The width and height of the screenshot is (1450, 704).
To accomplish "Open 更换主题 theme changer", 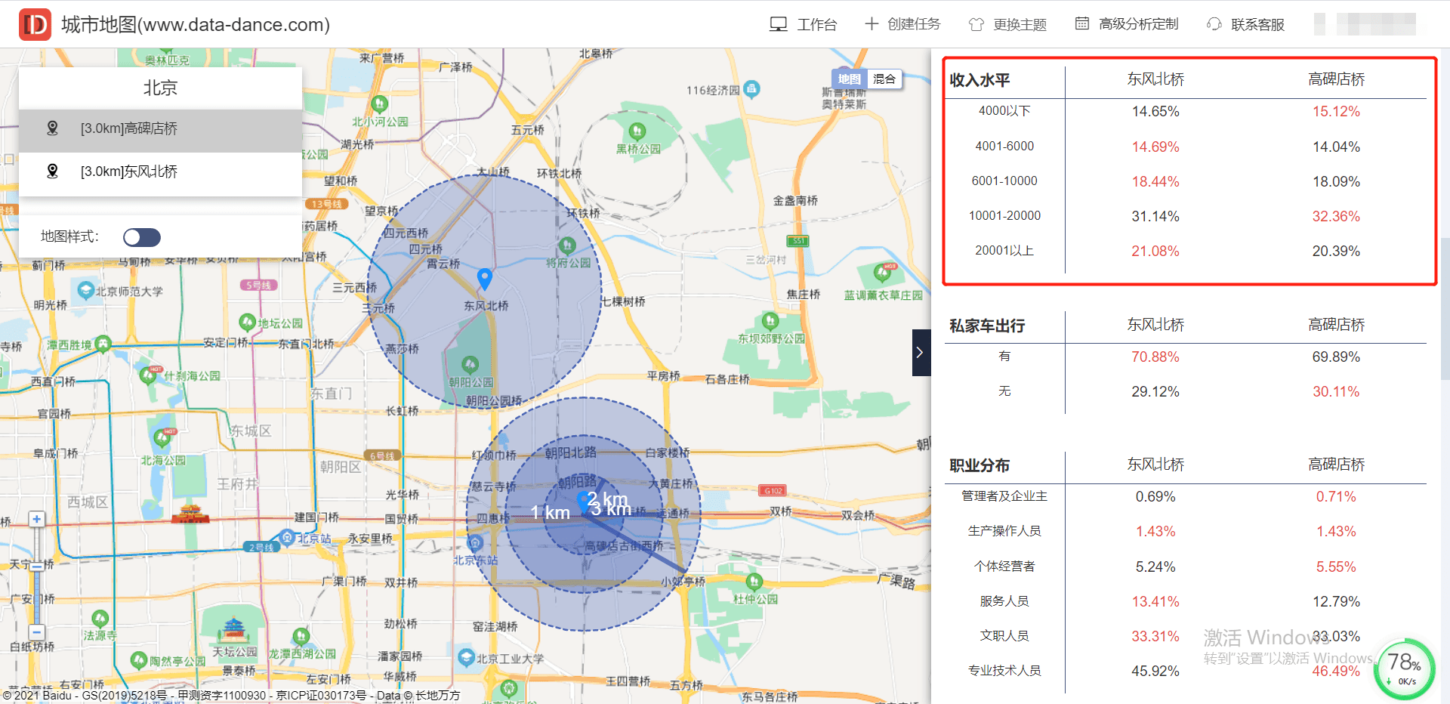I will pyautogui.click(x=1020, y=24).
